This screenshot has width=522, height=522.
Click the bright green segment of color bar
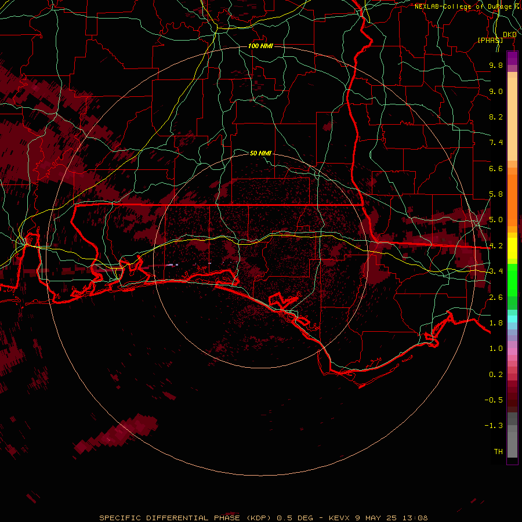pyautogui.click(x=512, y=280)
